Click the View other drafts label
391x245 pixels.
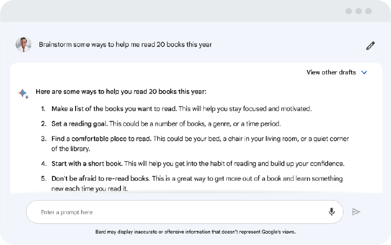(331, 72)
